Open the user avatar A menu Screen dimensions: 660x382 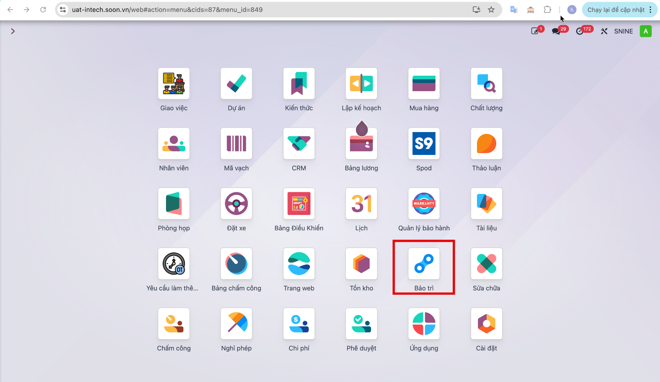point(645,31)
